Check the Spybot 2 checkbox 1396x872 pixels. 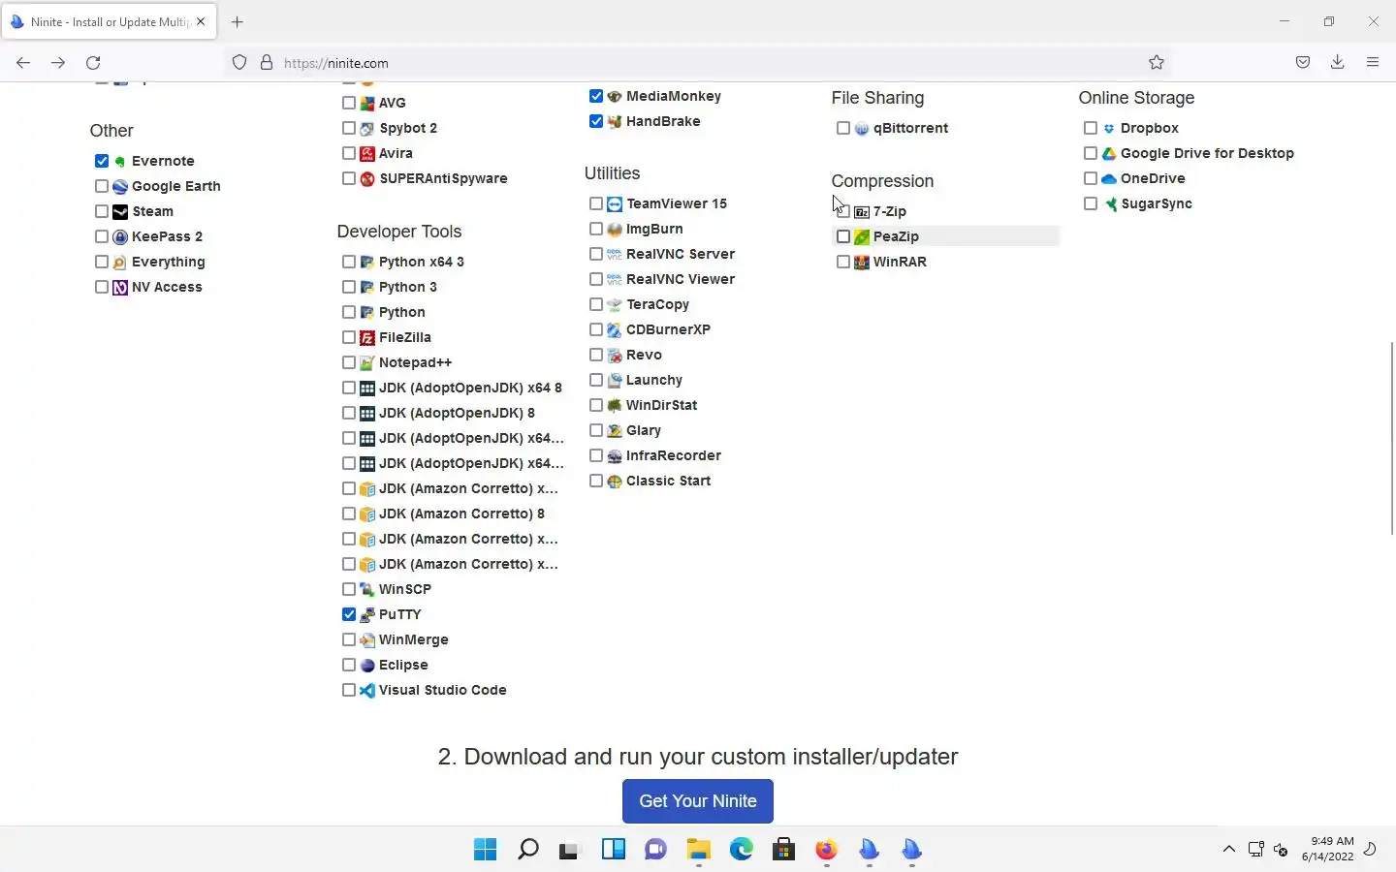click(349, 128)
